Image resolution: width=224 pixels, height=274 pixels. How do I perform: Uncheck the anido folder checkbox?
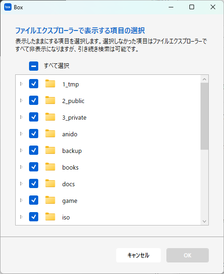pyautogui.click(x=34, y=134)
